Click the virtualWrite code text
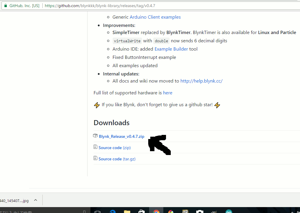This screenshot has width=300, height=213. tap(127, 41)
